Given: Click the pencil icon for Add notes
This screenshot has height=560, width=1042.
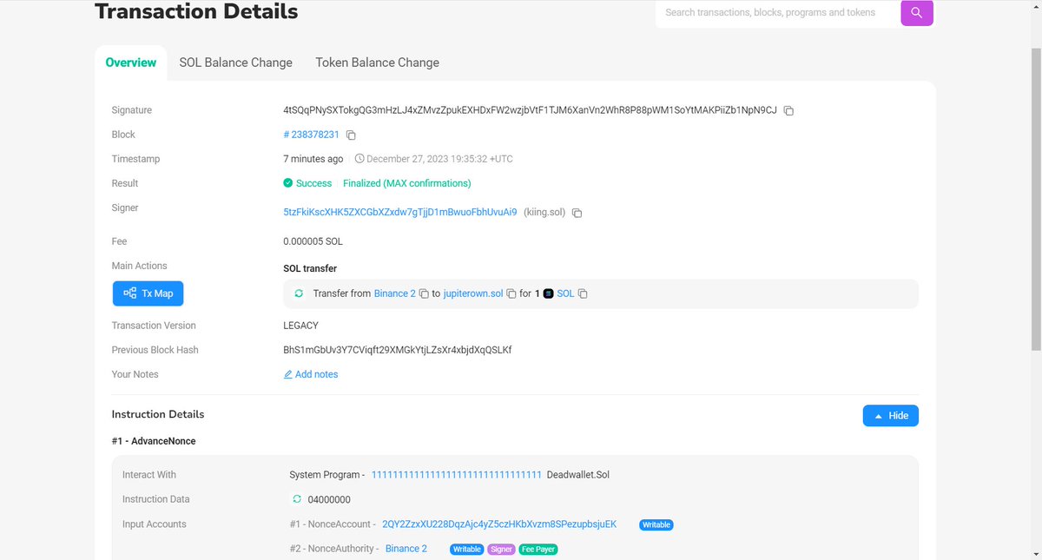Looking at the screenshot, I should pos(288,374).
